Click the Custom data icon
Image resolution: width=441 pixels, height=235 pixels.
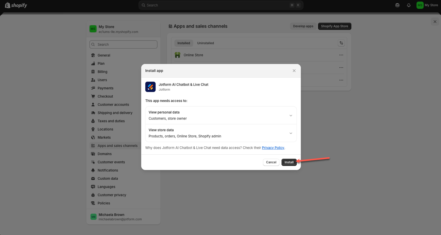[x=93, y=179]
